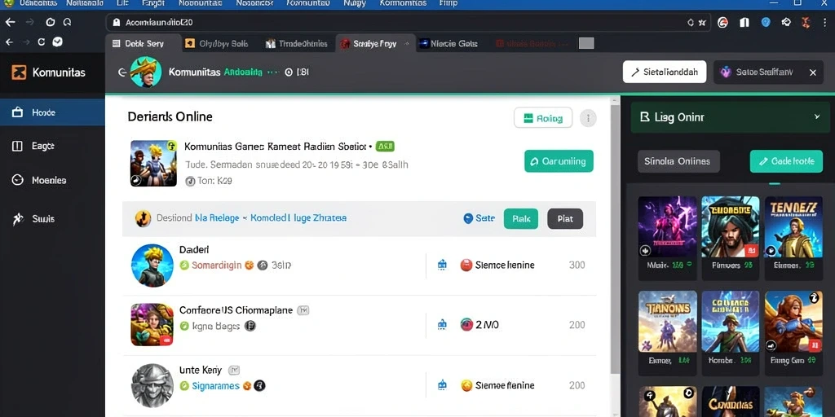Click the gray square icon after the last tab

tap(586, 44)
